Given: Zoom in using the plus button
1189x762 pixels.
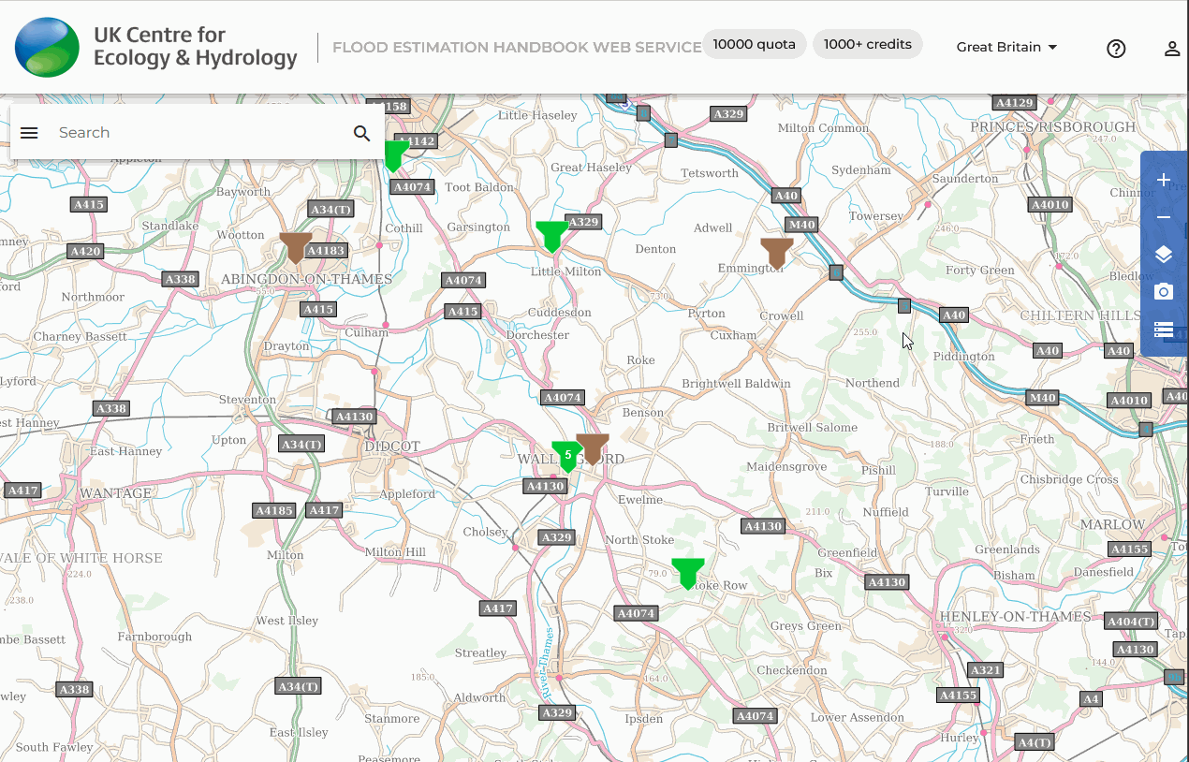Looking at the screenshot, I should [x=1164, y=181].
